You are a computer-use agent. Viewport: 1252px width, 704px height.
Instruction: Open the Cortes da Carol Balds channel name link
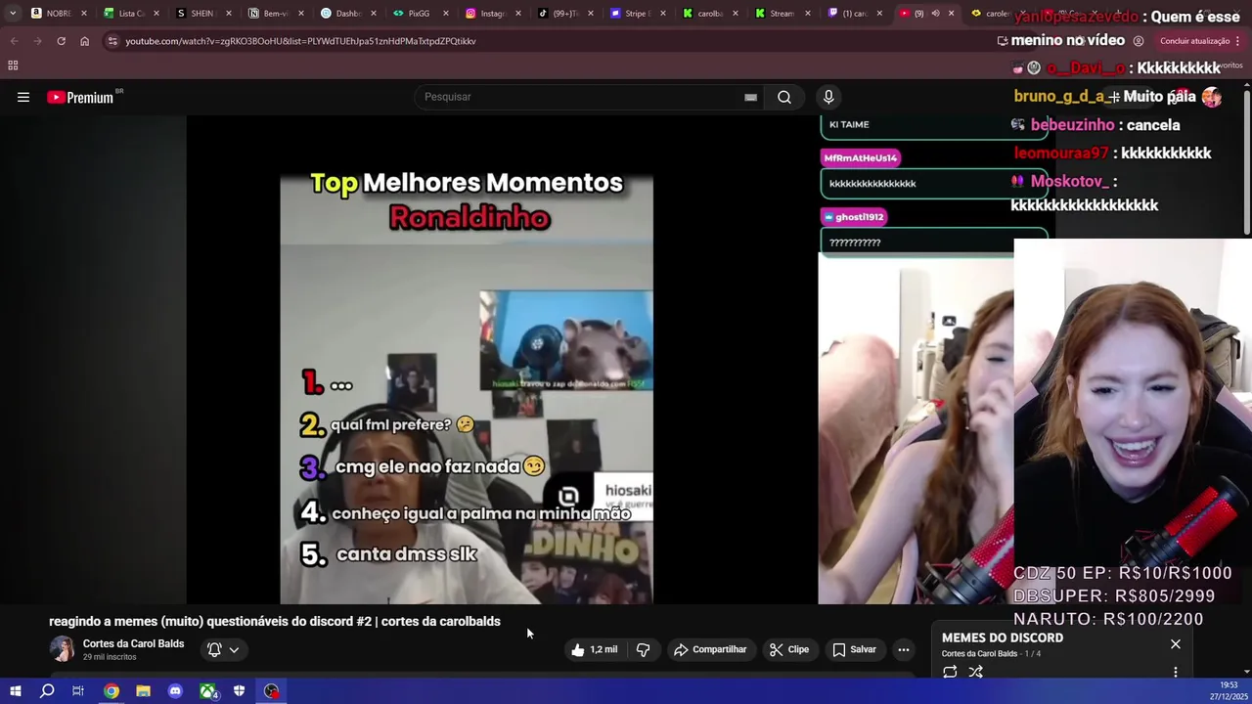pos(133,643)
